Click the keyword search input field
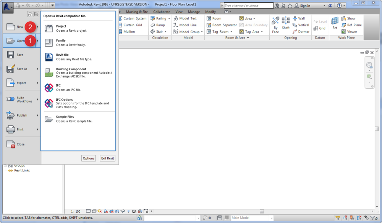This screenshot has width=382, height=223. pos(249,5)
